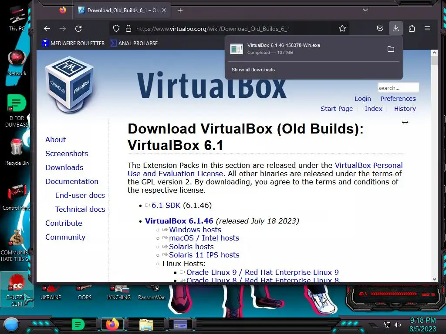
Task: Open the Index link
Action: (x=373, y=109)
